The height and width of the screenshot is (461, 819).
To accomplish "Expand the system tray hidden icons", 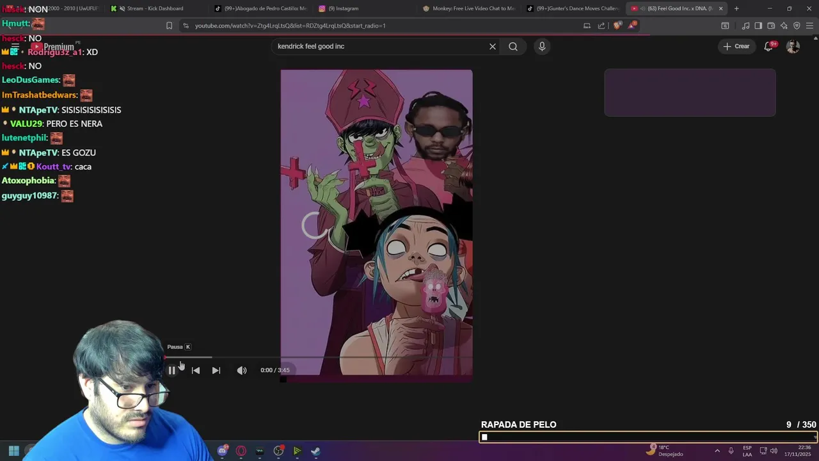I will (717, 451).
